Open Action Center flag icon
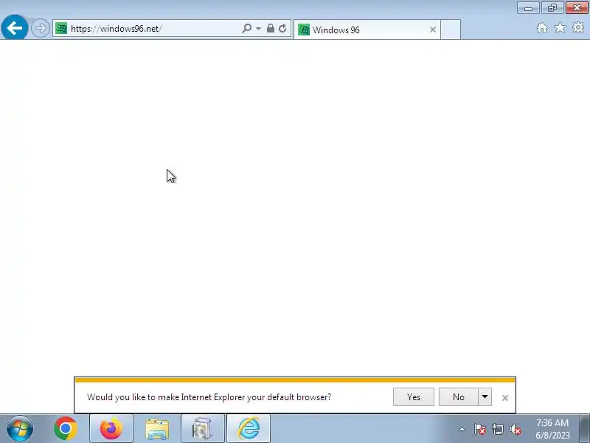This screenshot has width=590, height=443. tap(480, 429)
